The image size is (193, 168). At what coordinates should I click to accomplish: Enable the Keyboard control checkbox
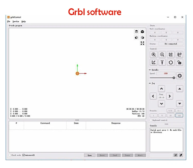(151, 120)
